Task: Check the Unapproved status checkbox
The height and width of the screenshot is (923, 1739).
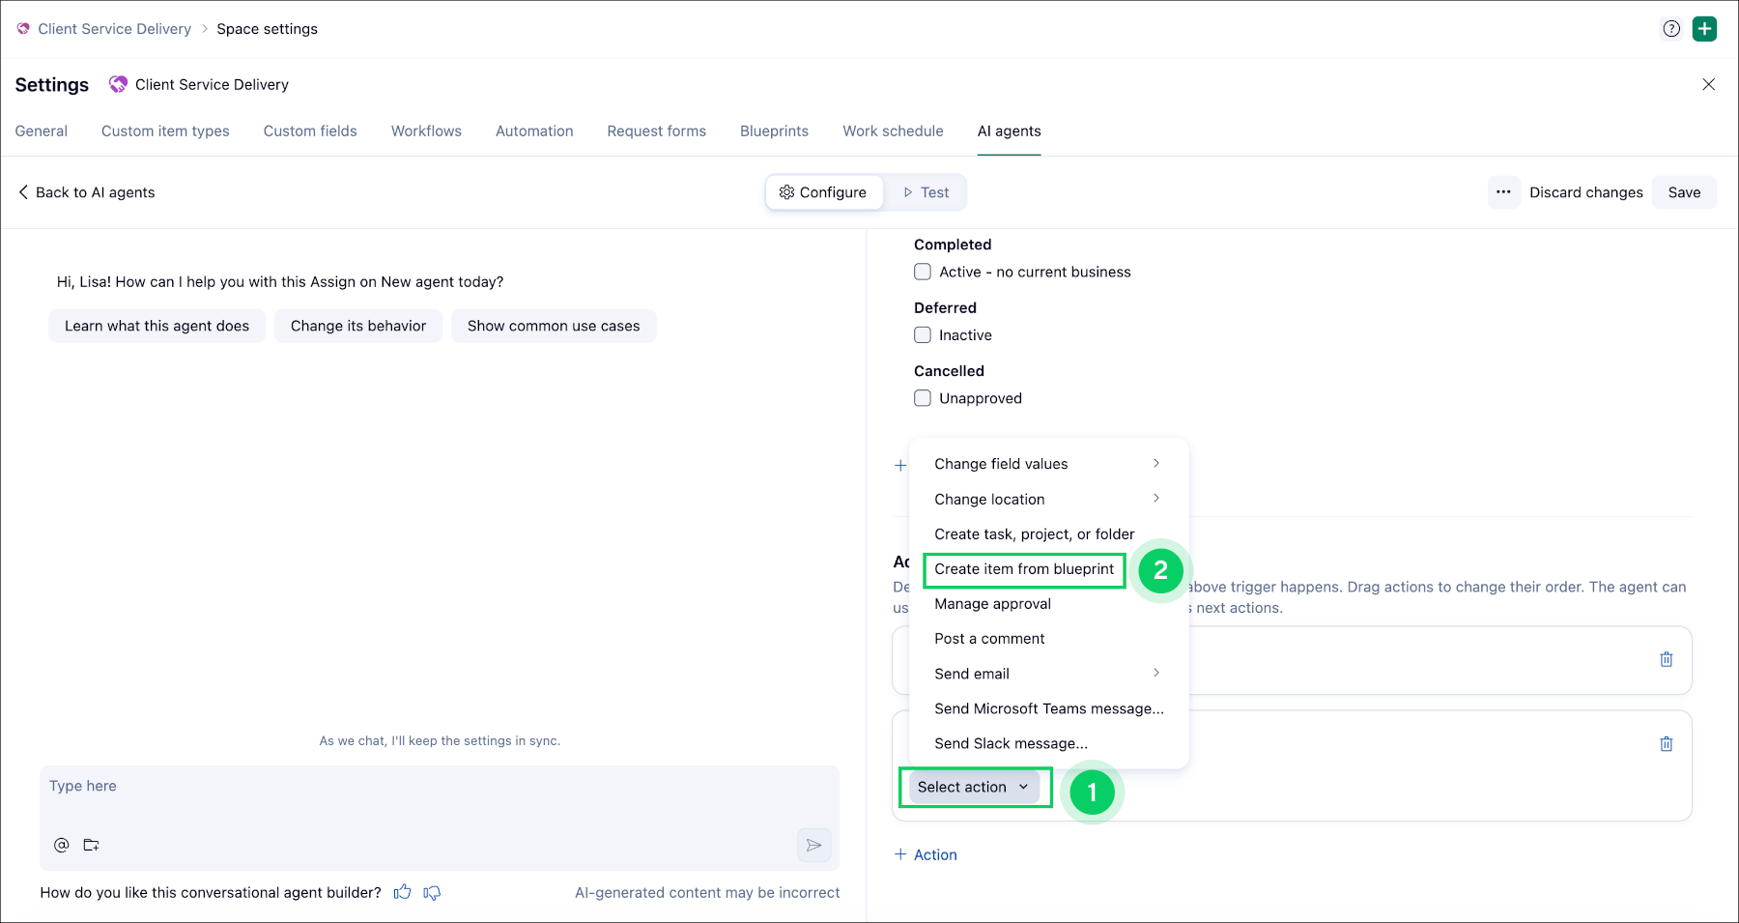Action: coord(923,397)
